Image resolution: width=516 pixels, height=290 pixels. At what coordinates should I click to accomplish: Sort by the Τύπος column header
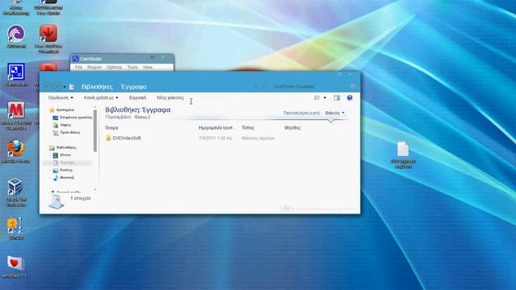pos(248,127)
